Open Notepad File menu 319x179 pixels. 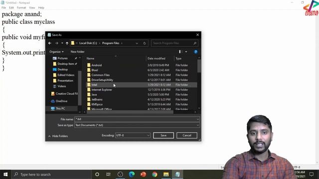3,7
